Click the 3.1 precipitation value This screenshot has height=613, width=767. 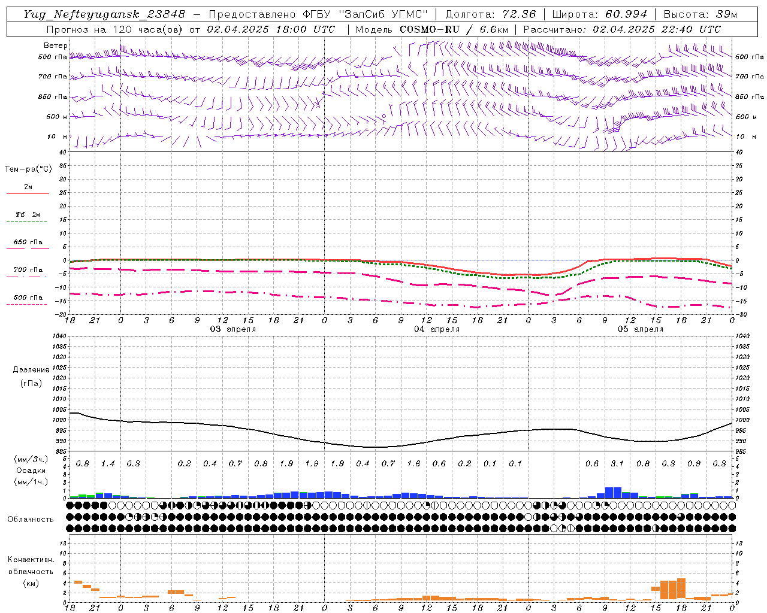[x=617, y=464]
